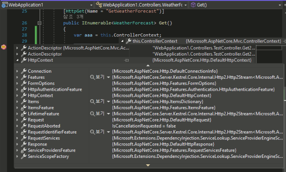Pin the HttpContext datatip row

pyautogui.click(x=127, y=60)
